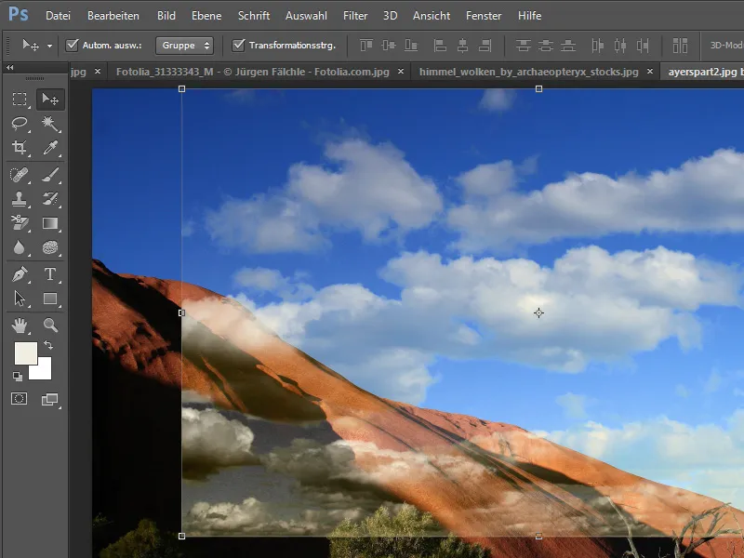This screenshot has width=744, height=558.
Task: Distribute left edges
Action: coord(597,46)
